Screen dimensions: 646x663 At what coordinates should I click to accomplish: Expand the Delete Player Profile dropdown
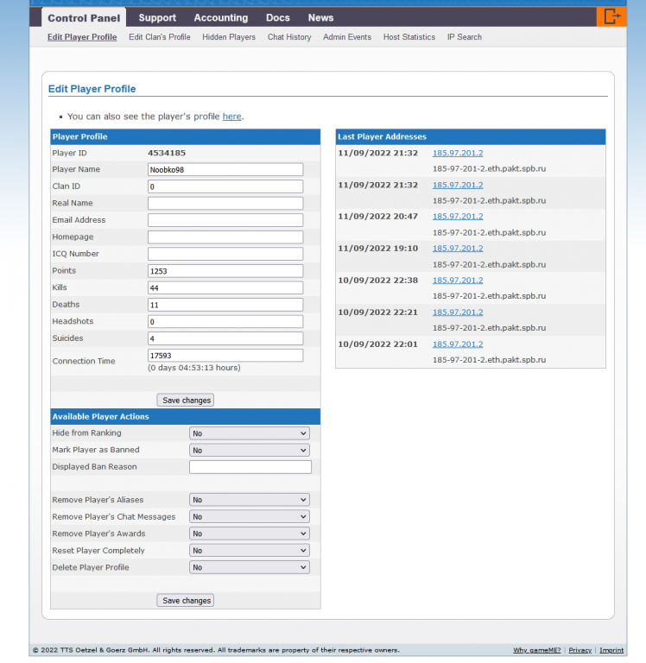[249, 567]
